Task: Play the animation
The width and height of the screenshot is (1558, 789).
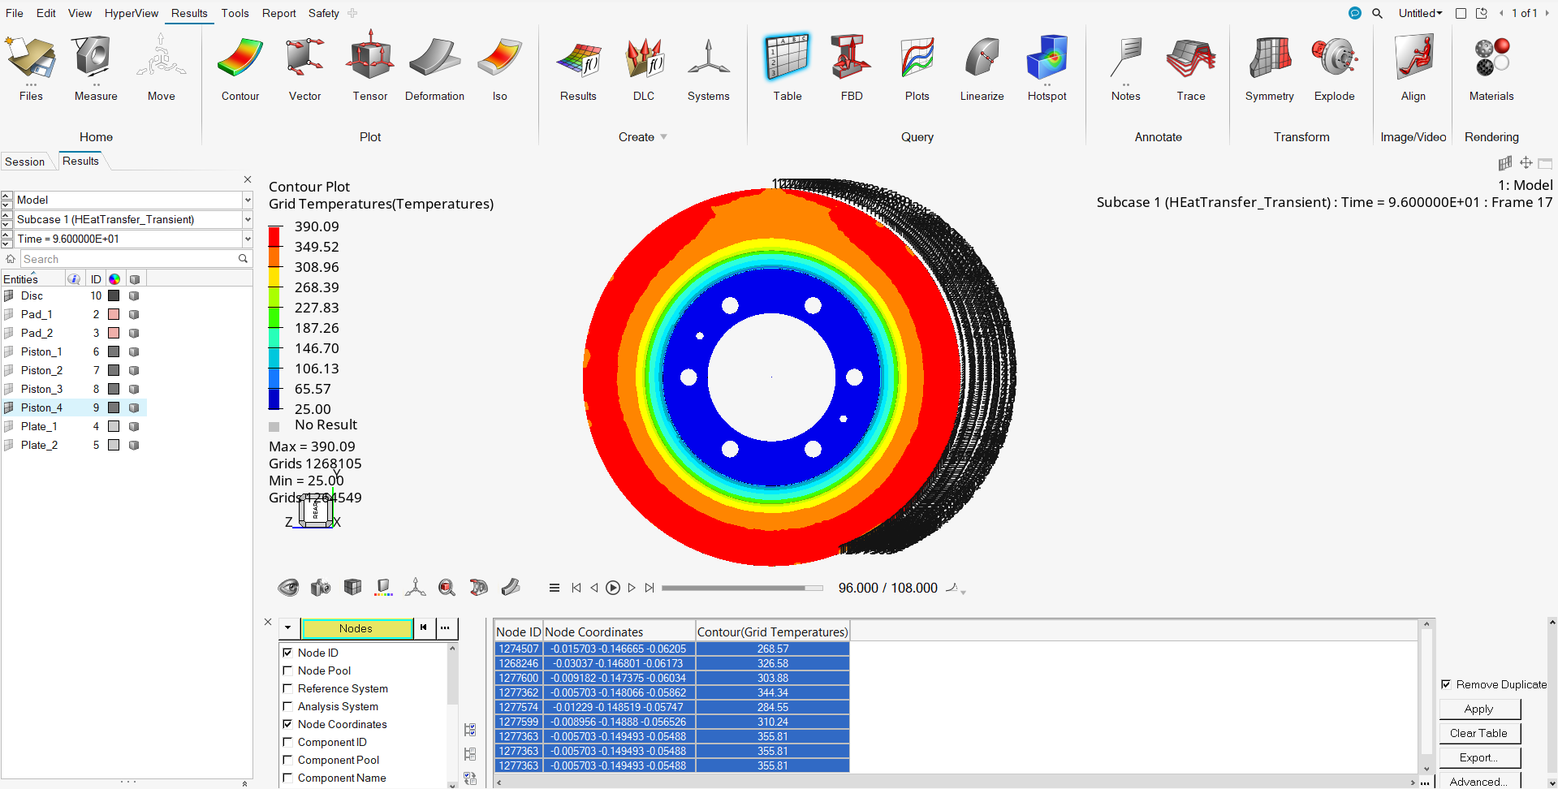Action: (613, 588)
